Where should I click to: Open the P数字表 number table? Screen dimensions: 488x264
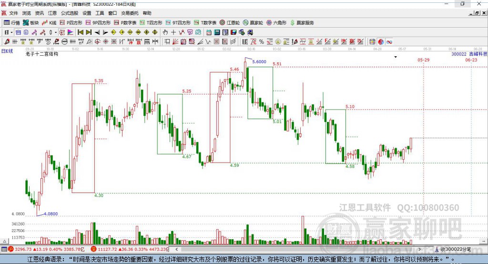pyautogui.click(x=125, y=23)
